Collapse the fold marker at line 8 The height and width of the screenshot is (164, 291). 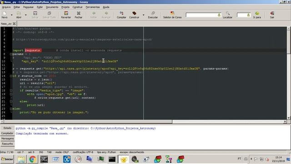[11, 54]
